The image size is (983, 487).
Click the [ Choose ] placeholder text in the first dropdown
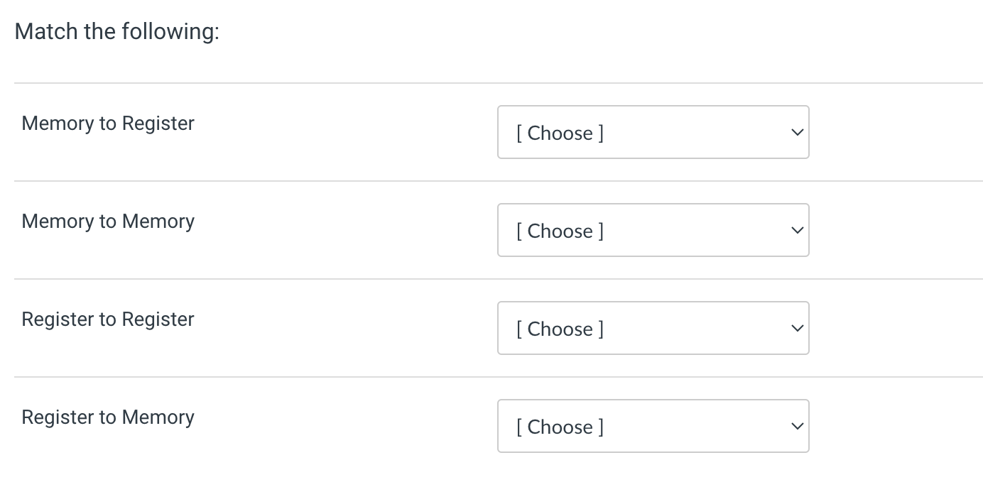pyautogui.click(x=560, y=133)
